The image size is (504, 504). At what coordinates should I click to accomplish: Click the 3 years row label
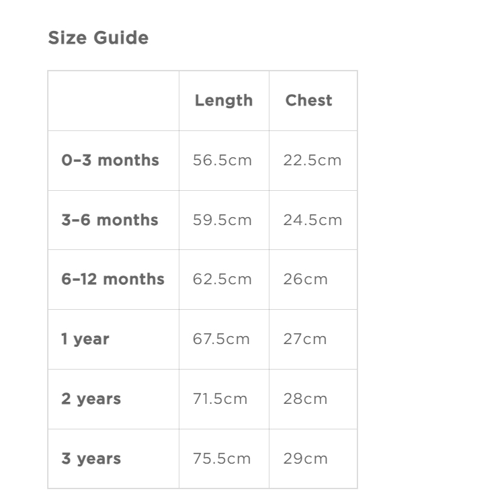pyautogui.click(x=91, y=459)
